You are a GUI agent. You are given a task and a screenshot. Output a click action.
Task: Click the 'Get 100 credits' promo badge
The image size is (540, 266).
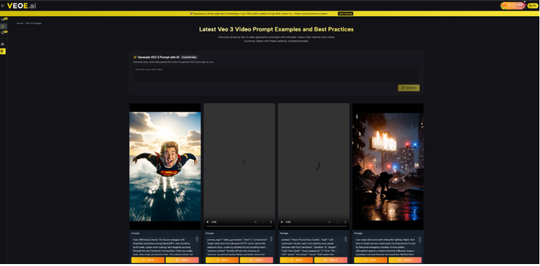[512, 5]
